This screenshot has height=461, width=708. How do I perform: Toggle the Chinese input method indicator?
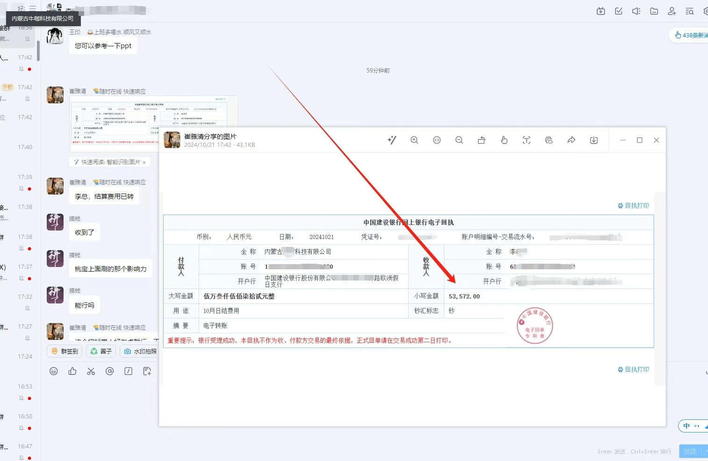(687, 426)
